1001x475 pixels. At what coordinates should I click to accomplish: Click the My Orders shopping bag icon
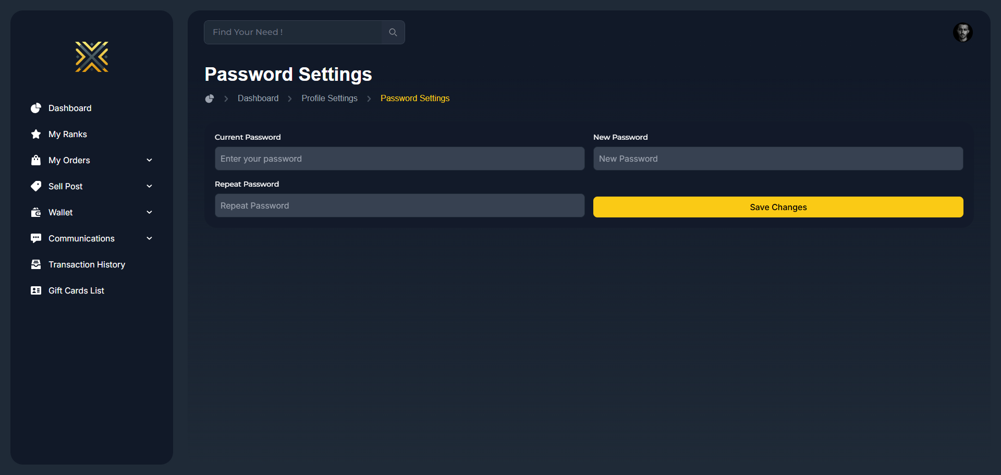(36, 160)
